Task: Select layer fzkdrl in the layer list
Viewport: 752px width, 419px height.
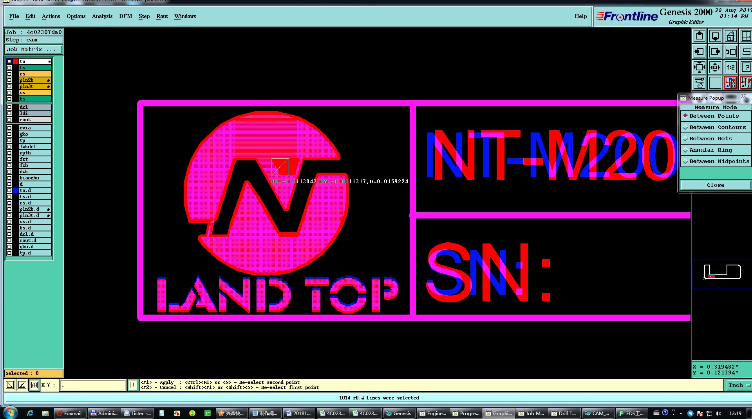Action: [x=35, y=147]
